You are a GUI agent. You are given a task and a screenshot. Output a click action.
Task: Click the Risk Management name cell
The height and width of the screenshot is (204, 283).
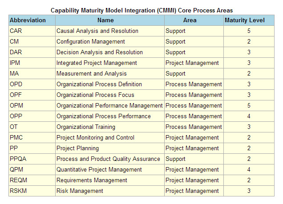click(110, 191)
